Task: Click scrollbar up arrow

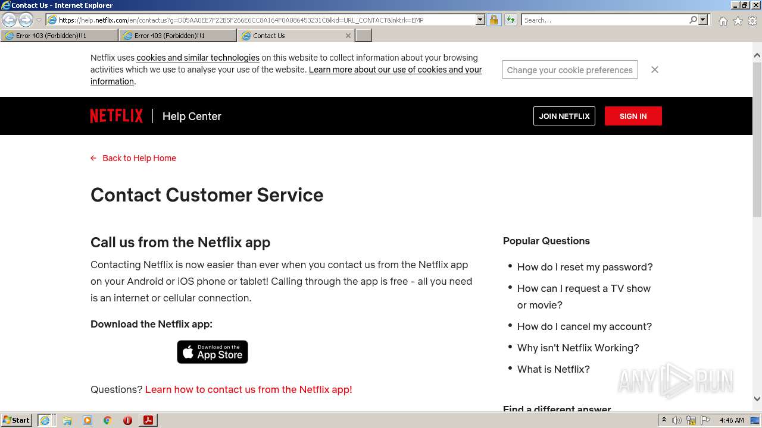Action: tap(757, 55)
